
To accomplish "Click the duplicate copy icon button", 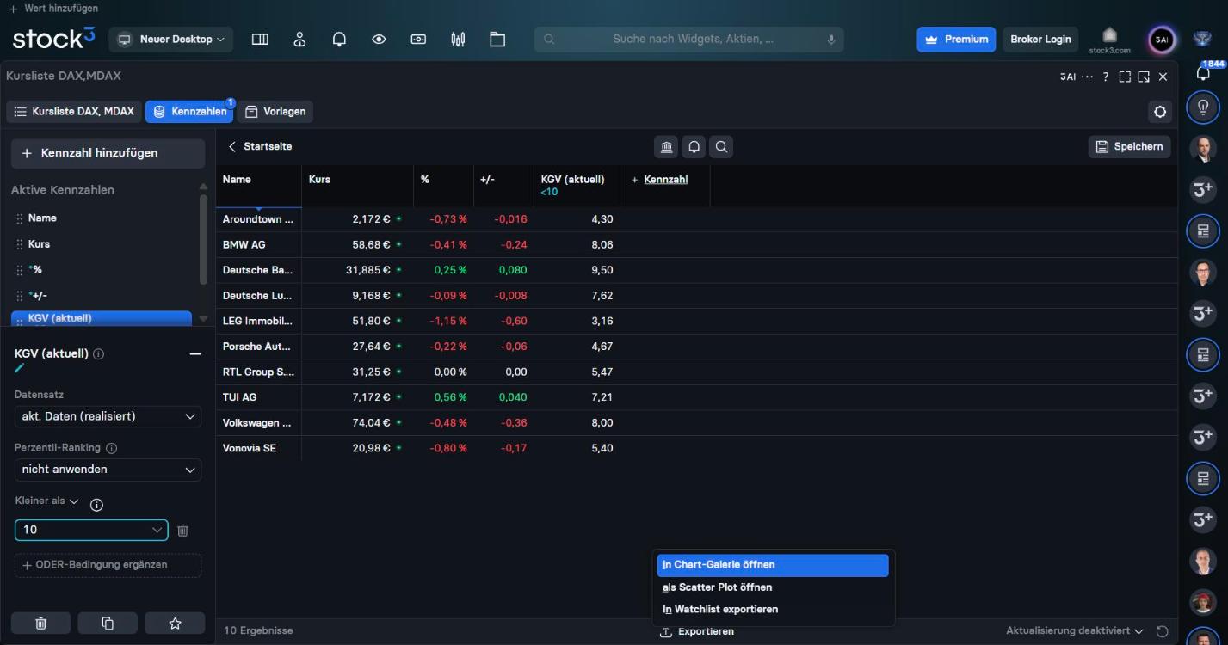I will point(108,623).
